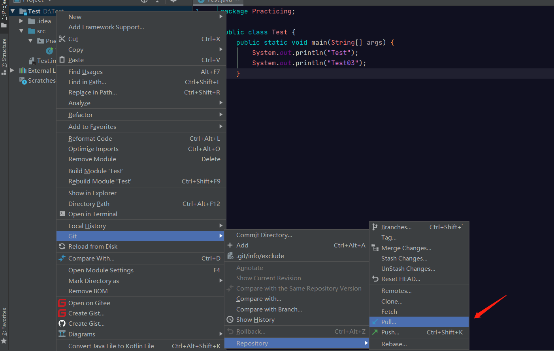554x351 pixels.
Task: Click the Scratches icon in the project tree
Action: point(23,81)
